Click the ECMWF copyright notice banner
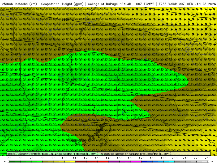 (108, 154)
